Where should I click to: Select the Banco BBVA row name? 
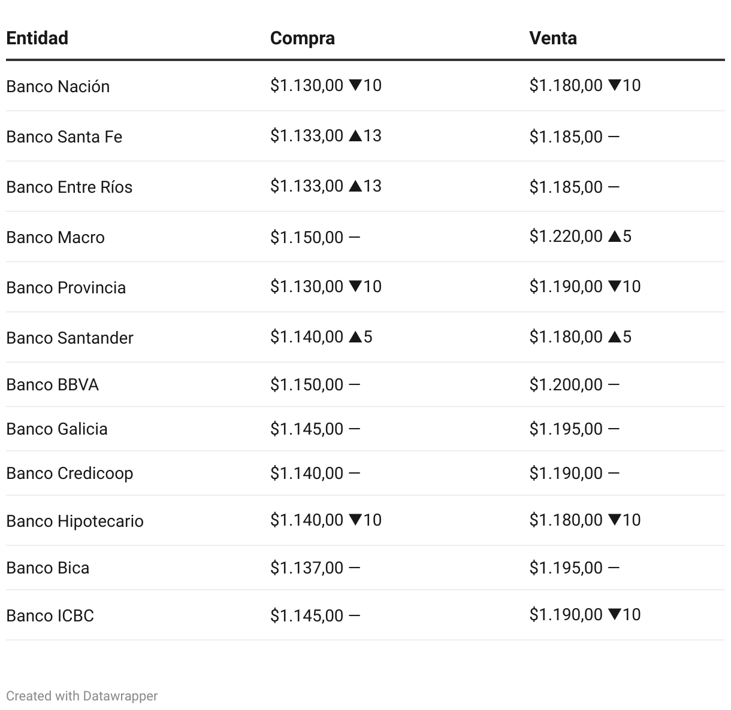click(53, 384)
